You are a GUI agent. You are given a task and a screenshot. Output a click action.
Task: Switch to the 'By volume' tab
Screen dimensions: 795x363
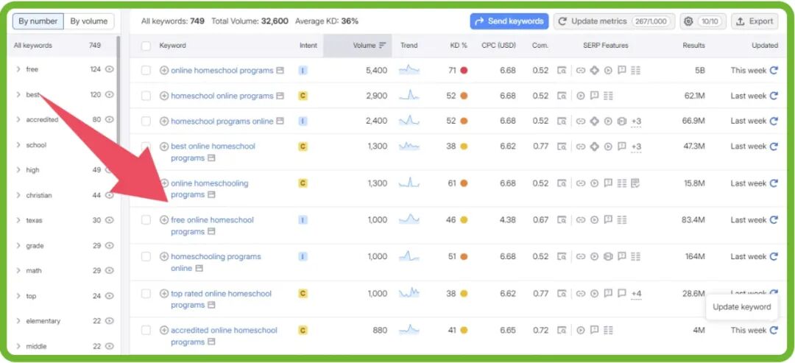coord(89,21)
